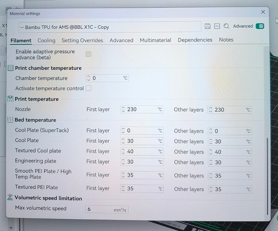Click the Volumetric speed limitation icon

10,197
